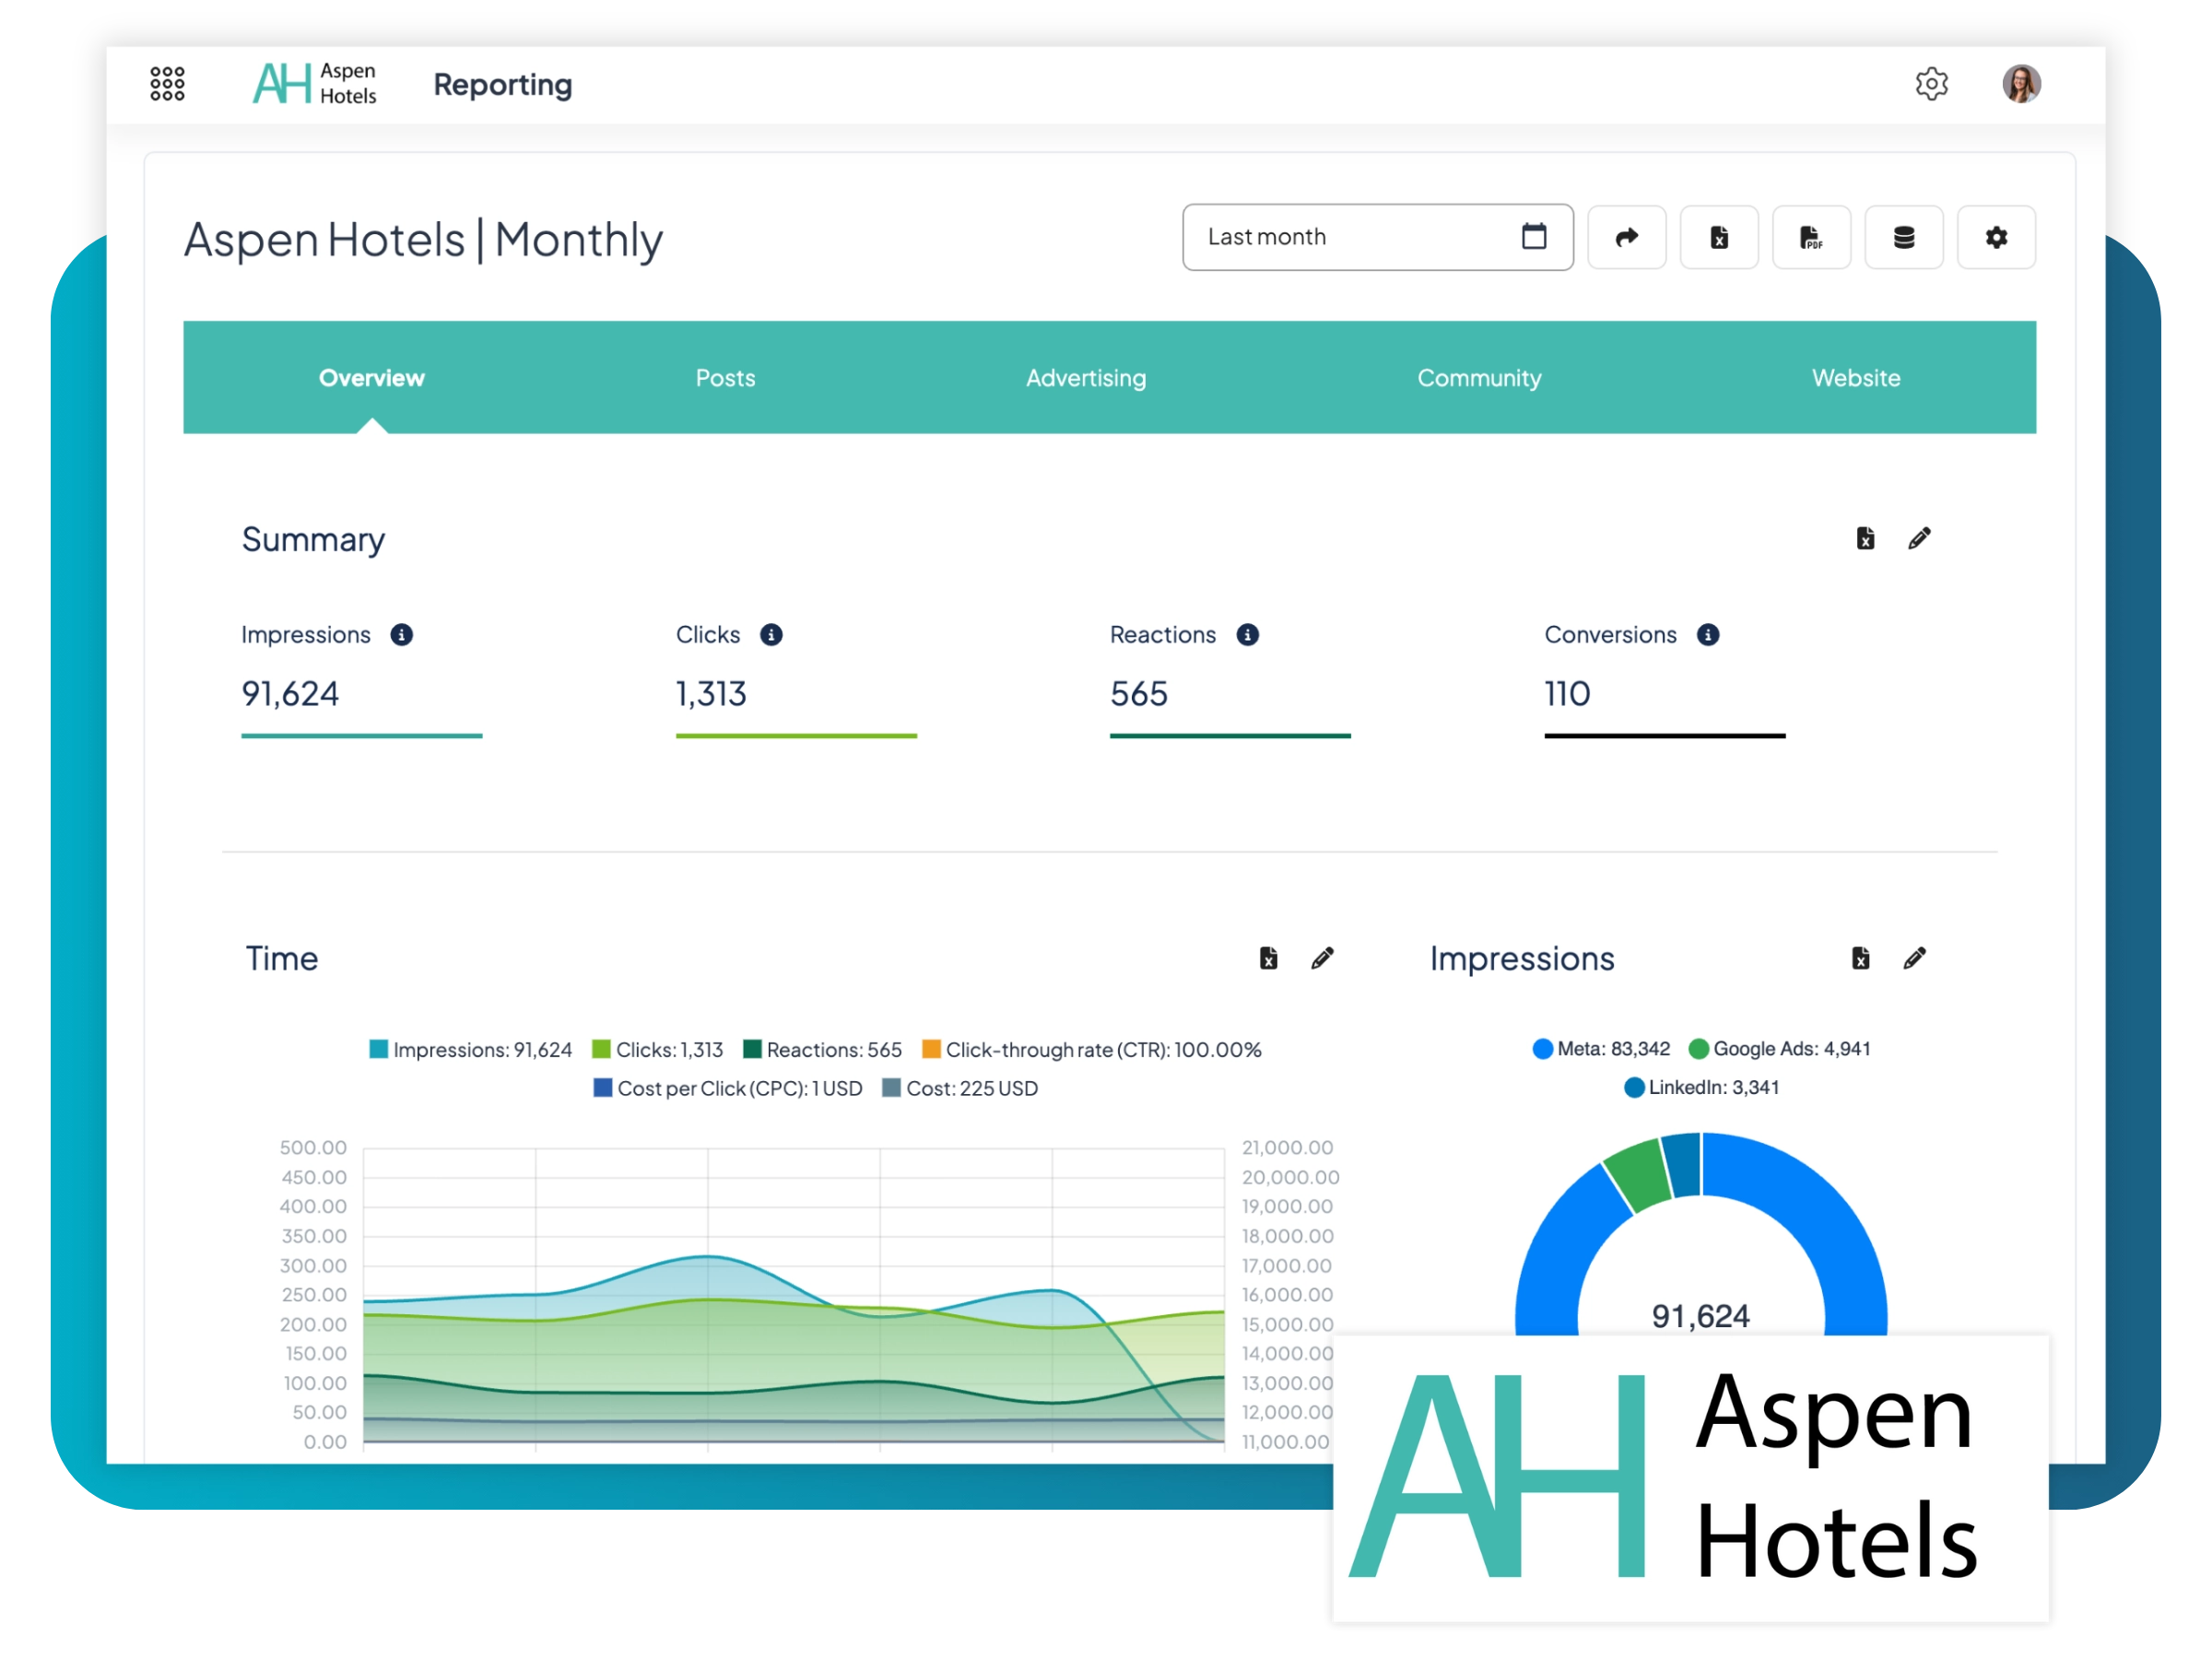Open the user profile avatar menu
The image size is (2212, 1659).
(x=2020, y=84)
